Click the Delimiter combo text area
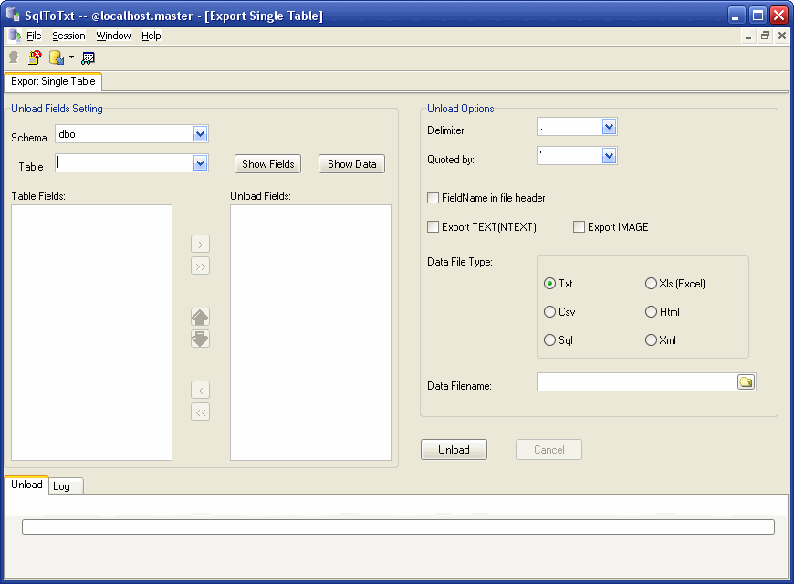 (569, 127)
